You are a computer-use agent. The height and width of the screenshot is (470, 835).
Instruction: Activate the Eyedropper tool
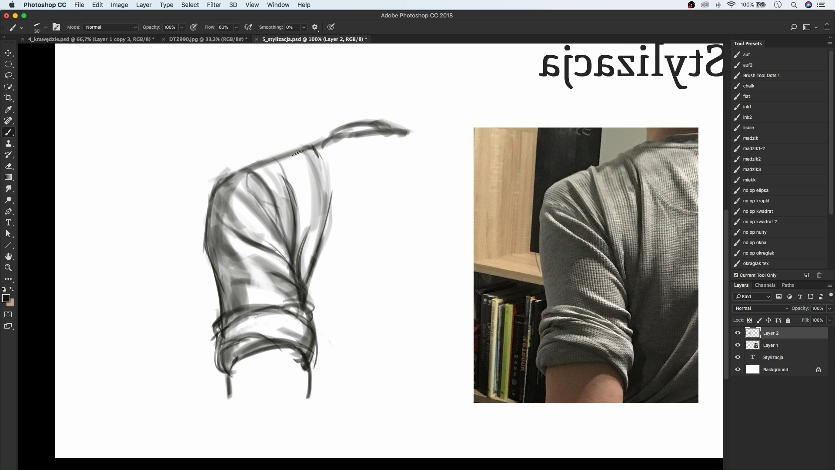8,109
